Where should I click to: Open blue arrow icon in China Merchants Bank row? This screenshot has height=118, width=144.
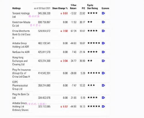(x=103, y=31)
